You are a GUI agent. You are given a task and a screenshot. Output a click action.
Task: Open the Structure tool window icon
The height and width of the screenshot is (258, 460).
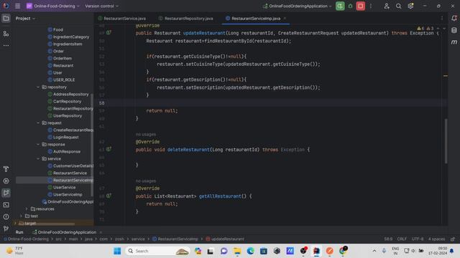[6, 34]
